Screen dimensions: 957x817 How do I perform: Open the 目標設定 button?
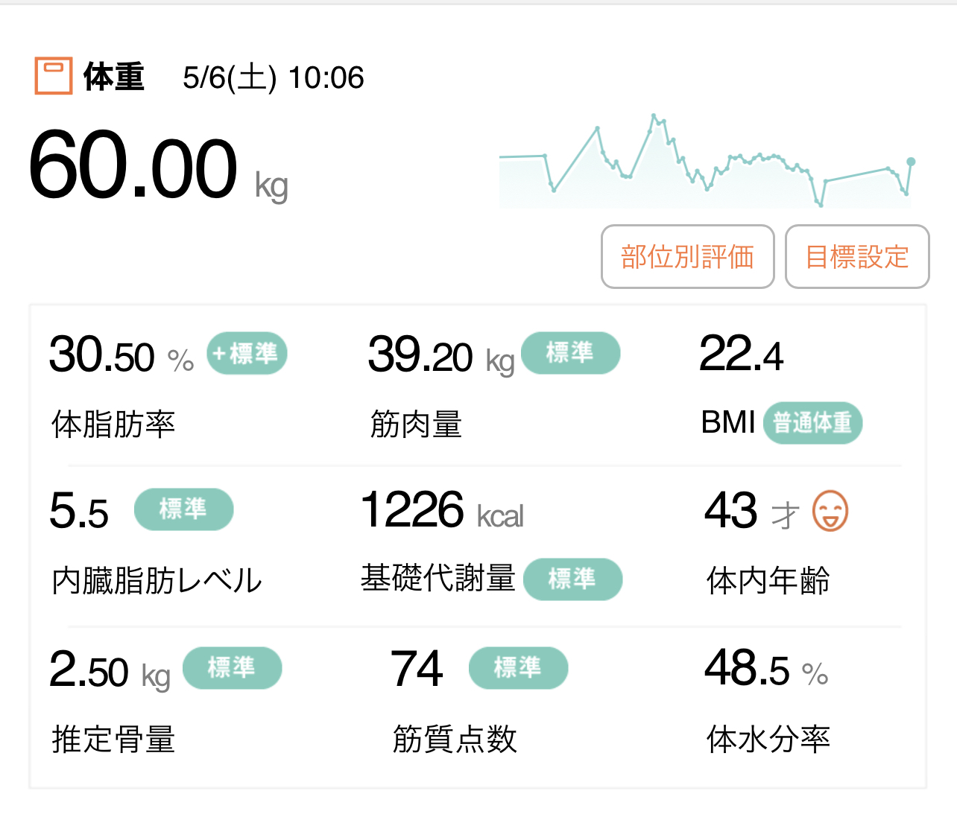(x=857, y=256)
